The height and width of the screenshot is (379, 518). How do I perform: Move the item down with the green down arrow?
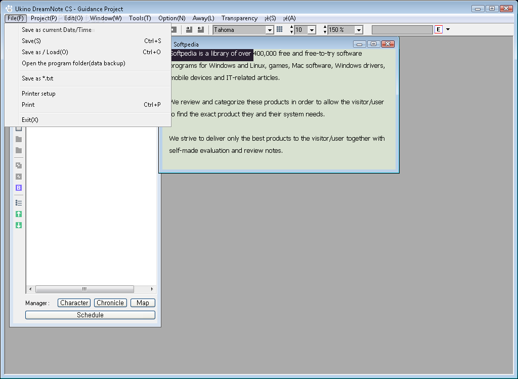coord(19,225)
